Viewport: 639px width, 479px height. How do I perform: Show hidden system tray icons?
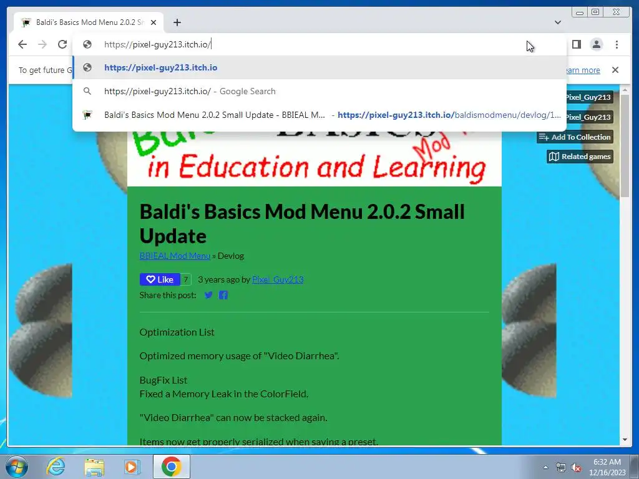pyautogui.click(x=545, y=467)
